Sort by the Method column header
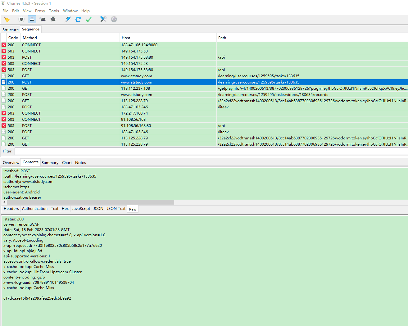Viewport: 408px width, 326px height. (x=70, y=38)
